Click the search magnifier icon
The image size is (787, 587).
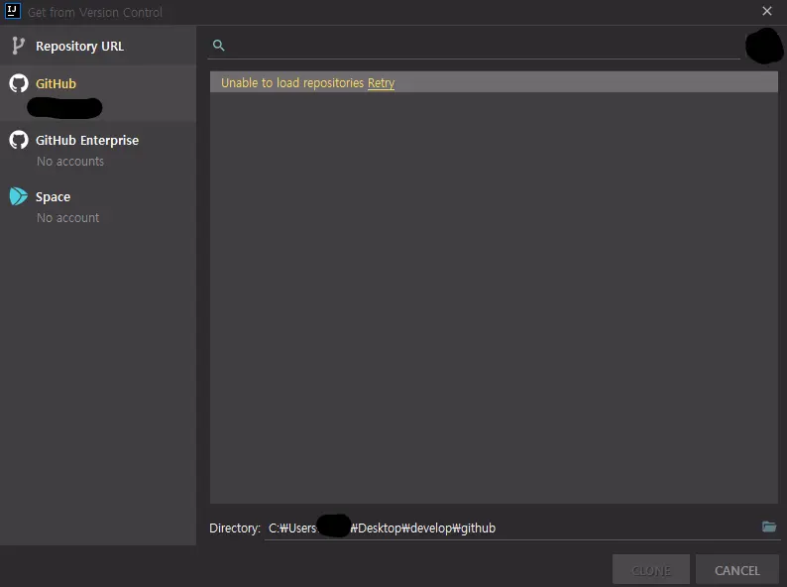point(218,46)
